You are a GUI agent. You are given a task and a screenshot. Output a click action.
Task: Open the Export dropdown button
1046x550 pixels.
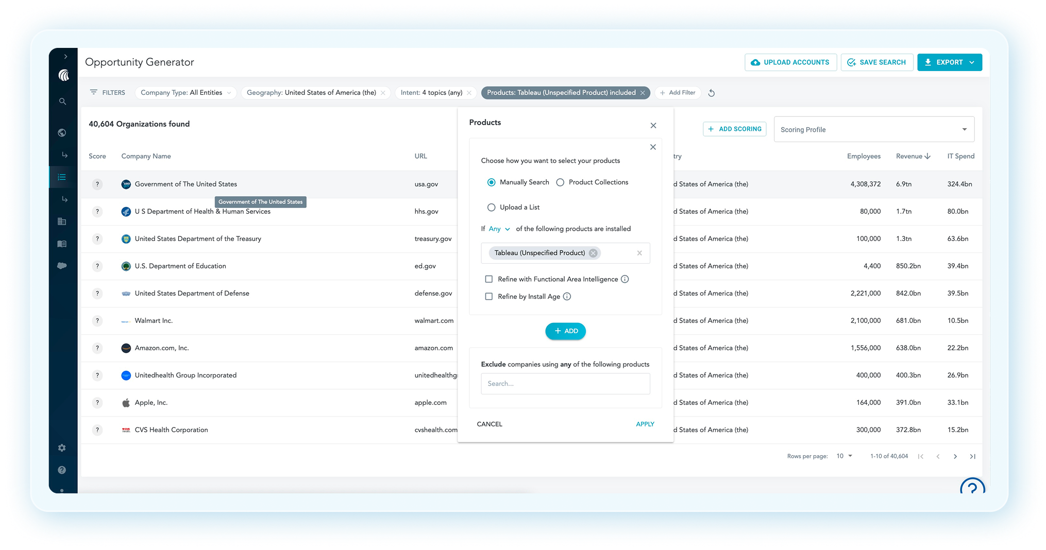[950, 62]
